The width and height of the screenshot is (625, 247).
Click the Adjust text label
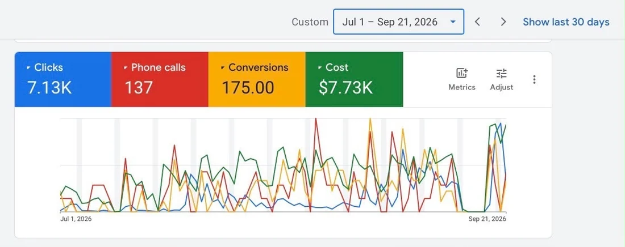tap(502, 87)
